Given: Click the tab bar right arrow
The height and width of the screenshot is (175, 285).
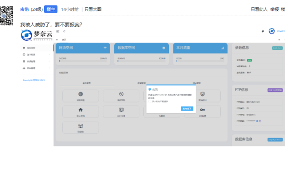Looking at the screenshot, I should pyautogui.click(x=279, y=39).
